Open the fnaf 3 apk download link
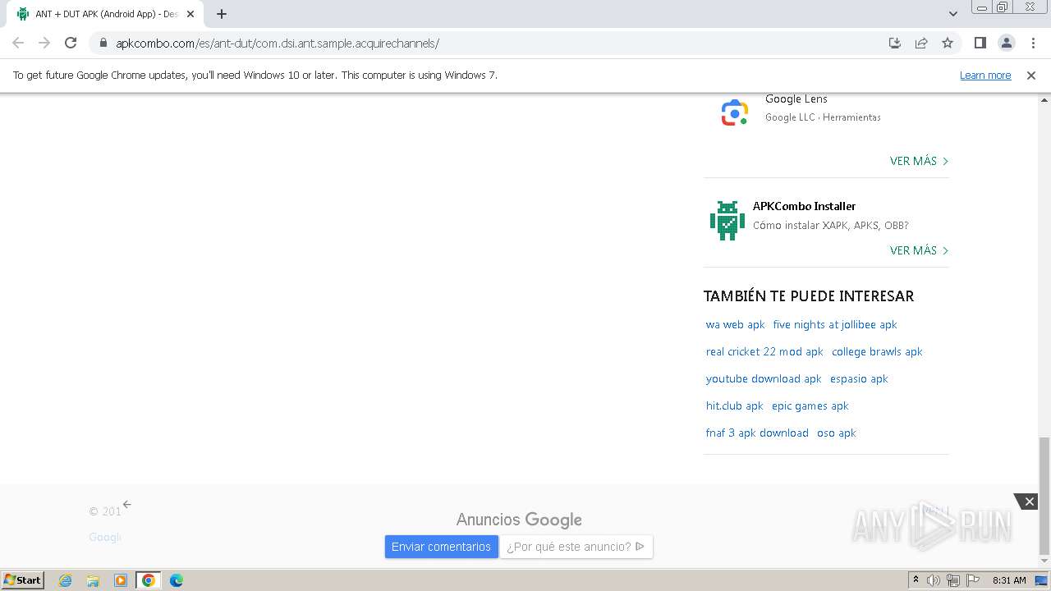 [757, 433]
